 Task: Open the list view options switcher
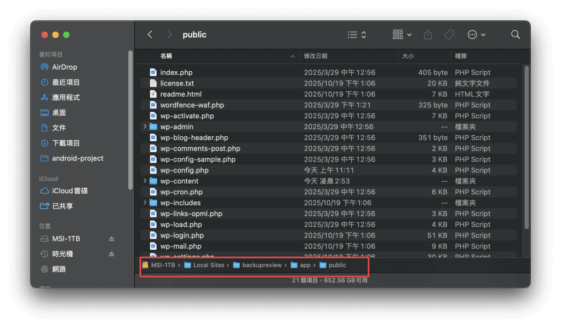[357, 34]
